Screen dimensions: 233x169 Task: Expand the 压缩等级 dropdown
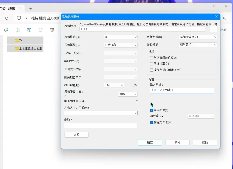121,45
